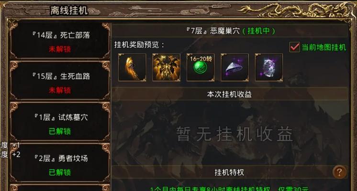The image size is (357, 191).
Task: Click the 本次挂机收益 section header
Action: (230, 94)
